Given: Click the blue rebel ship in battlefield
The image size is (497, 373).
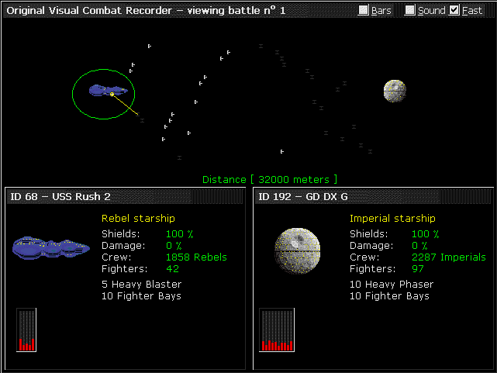Looking at the screenshot, I should (x=109, y=90).
